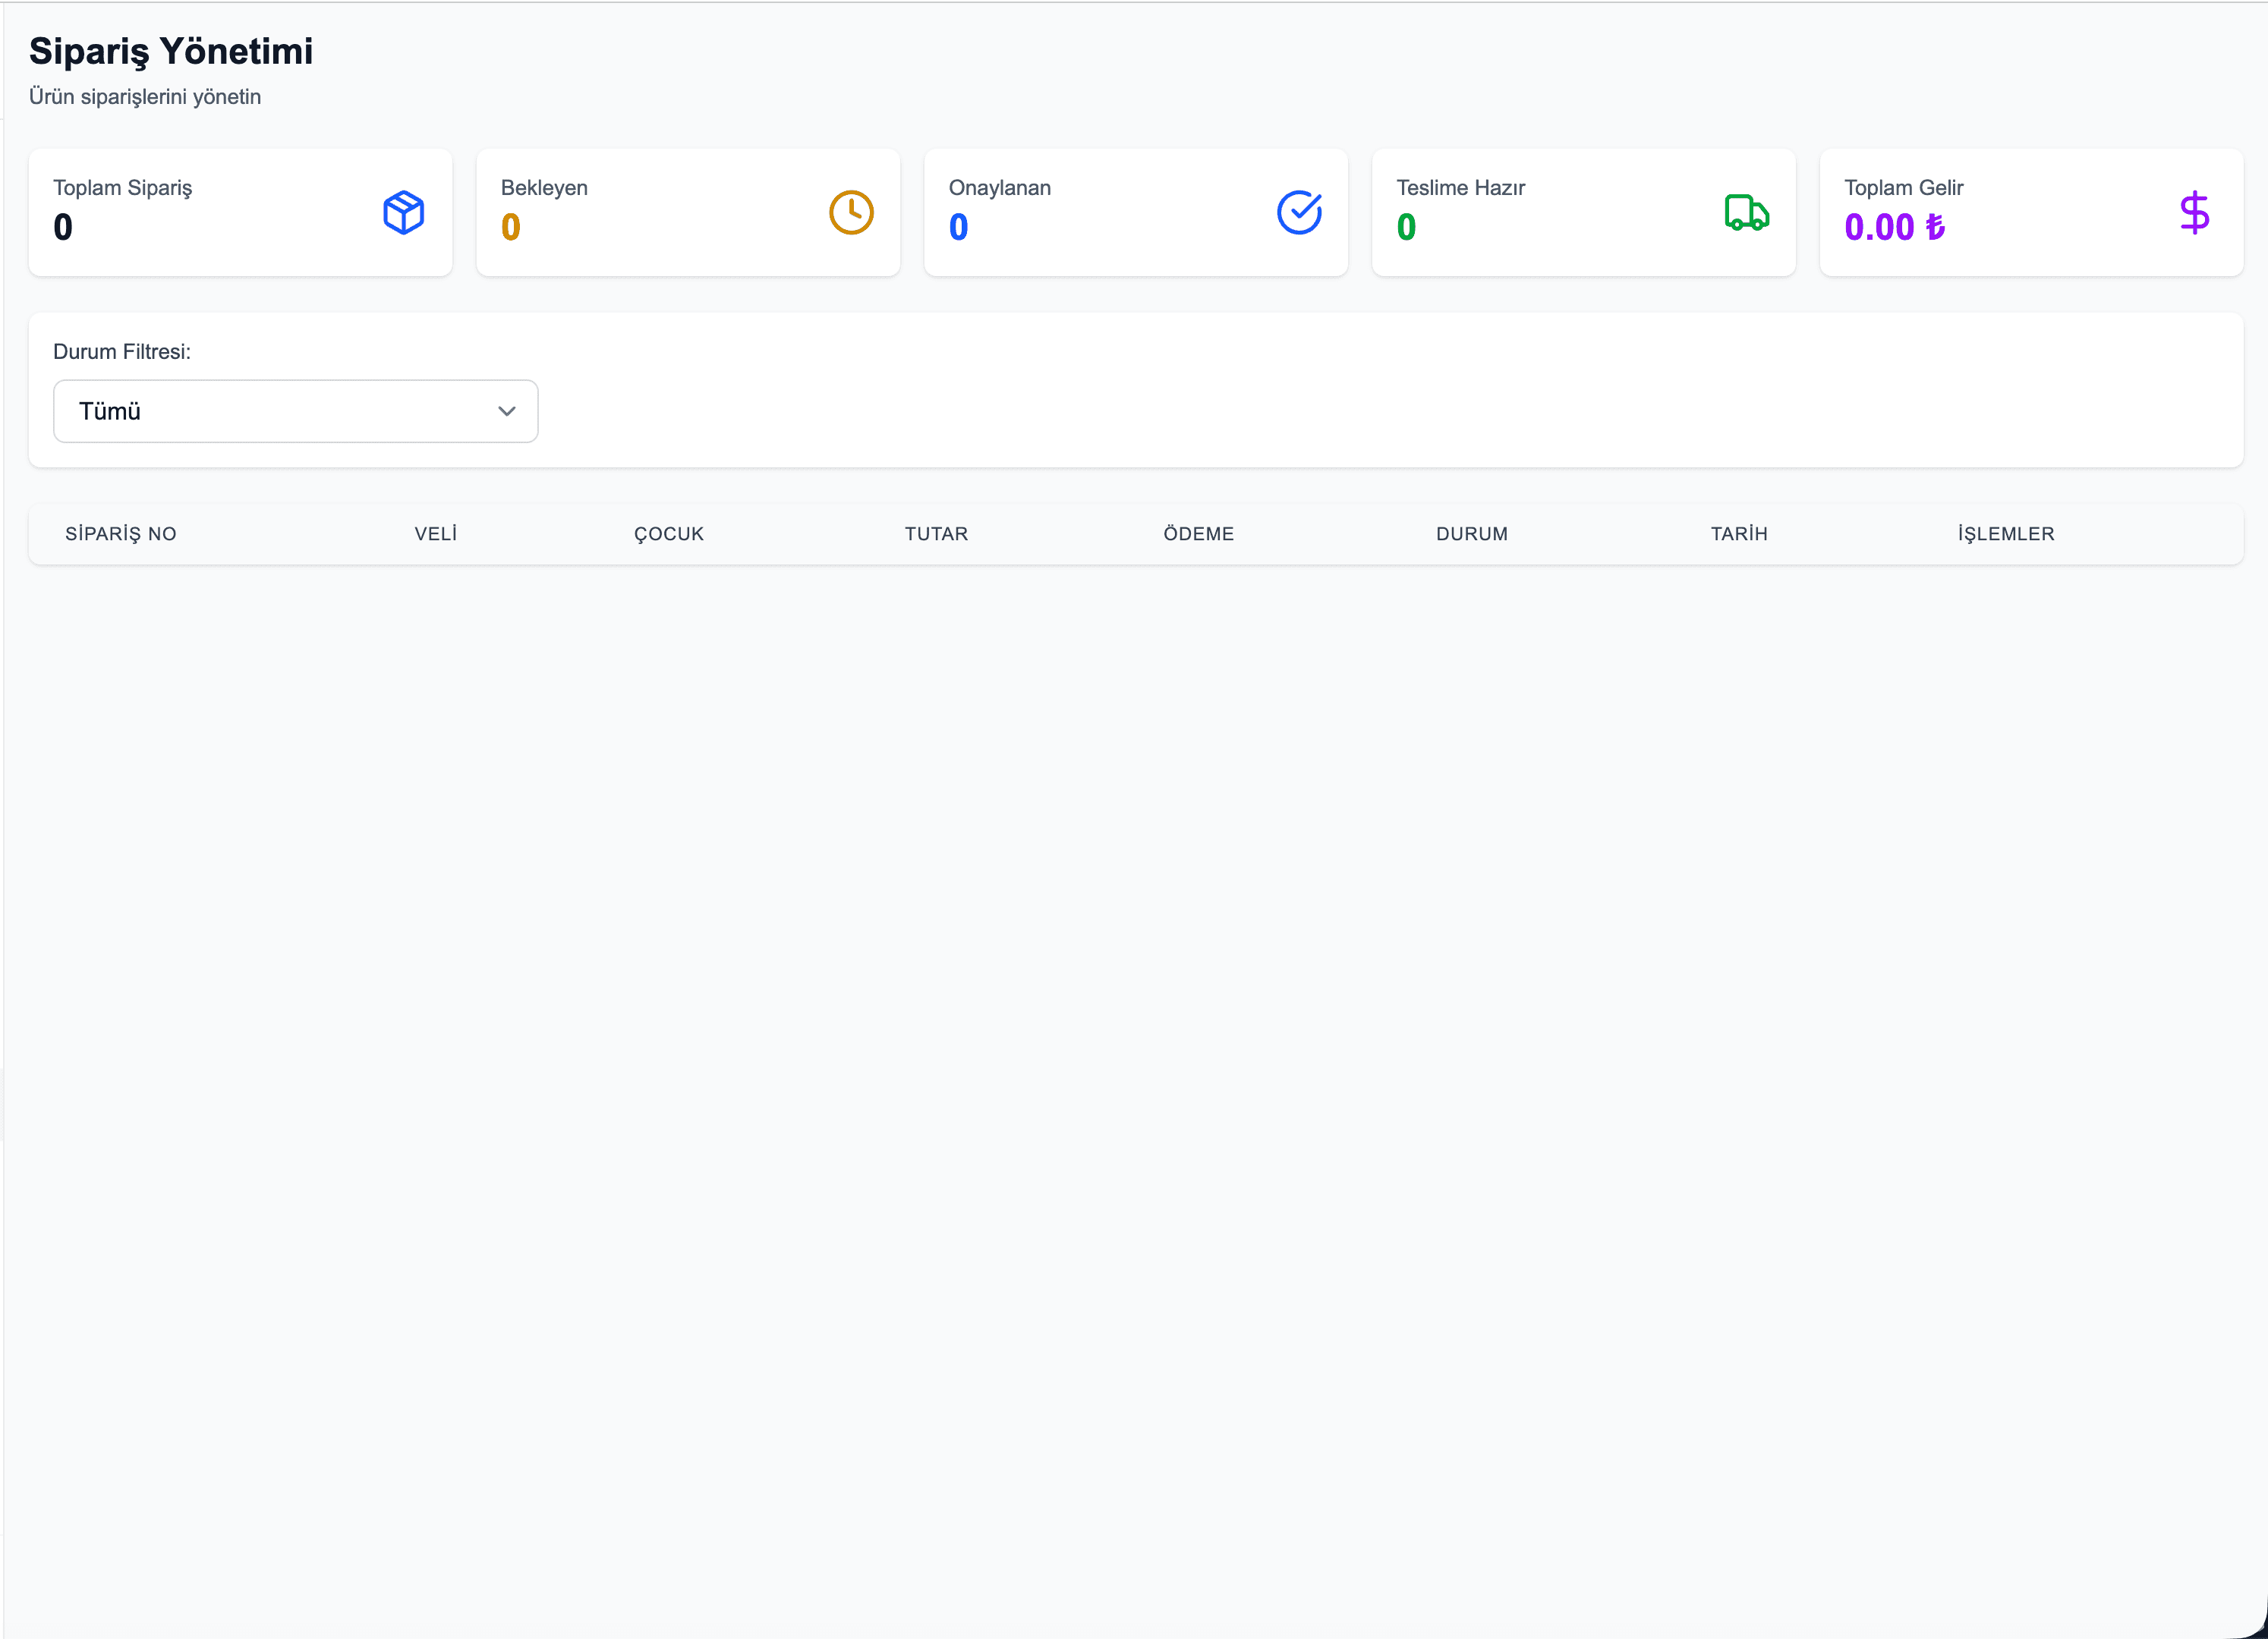Click the ÇOCUK column header

click(669, 533)
